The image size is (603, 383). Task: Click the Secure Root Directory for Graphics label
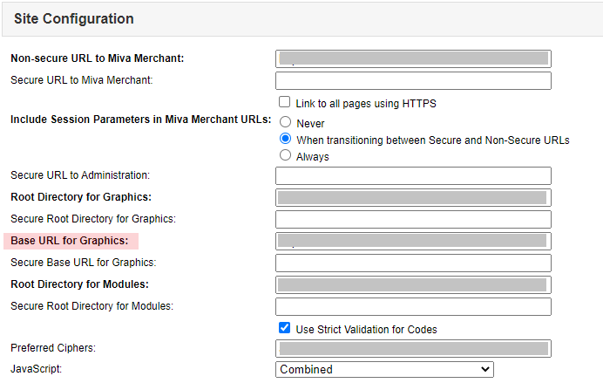coord(93,219)
